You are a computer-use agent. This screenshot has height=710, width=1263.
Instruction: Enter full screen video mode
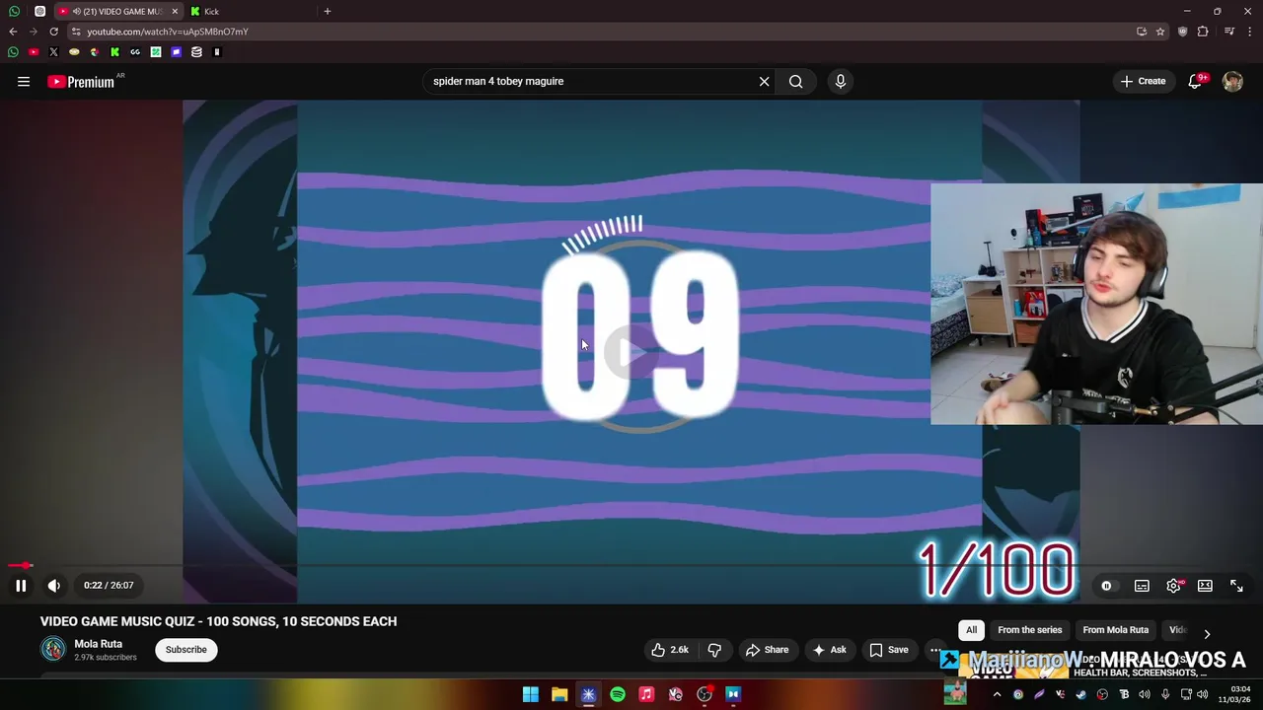click(1236, 586)
